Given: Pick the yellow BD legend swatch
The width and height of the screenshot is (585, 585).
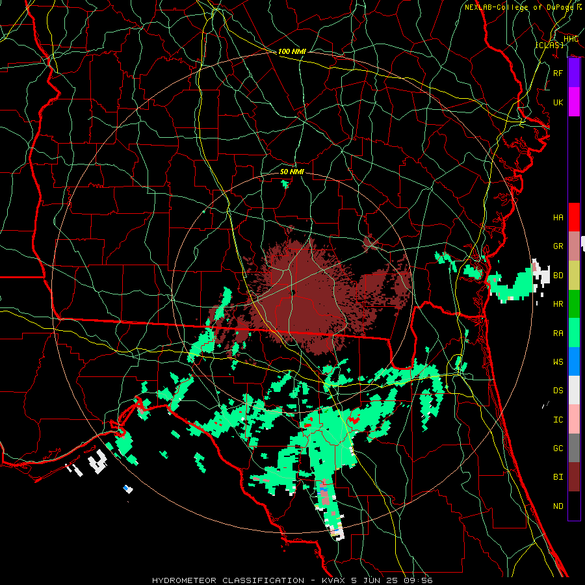Looking at the screenshot, I should point(574,276).
